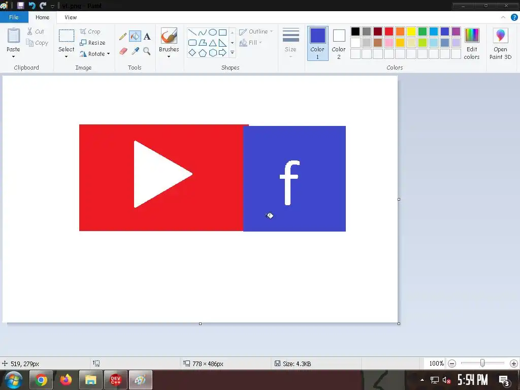The width and height of the screenshot is (520, 390).
Task: Click the zoom in plus button
Action: [513, 364]
